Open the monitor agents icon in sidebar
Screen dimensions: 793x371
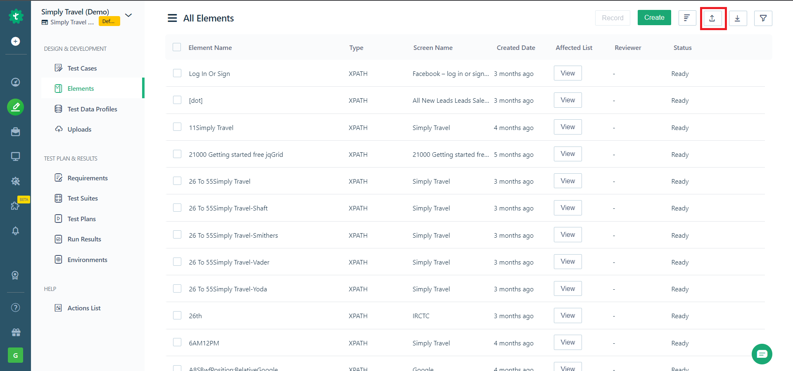(16, 156)
